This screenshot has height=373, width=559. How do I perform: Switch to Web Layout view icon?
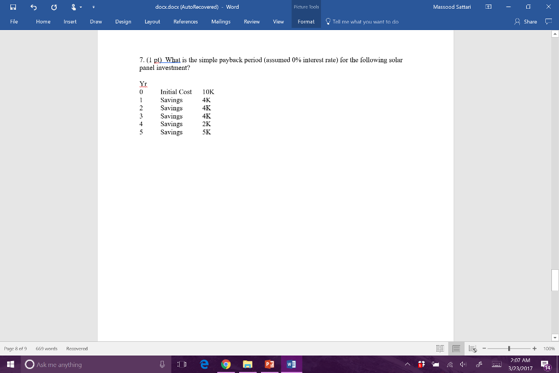pyautogui.click(x=473, y=349)
